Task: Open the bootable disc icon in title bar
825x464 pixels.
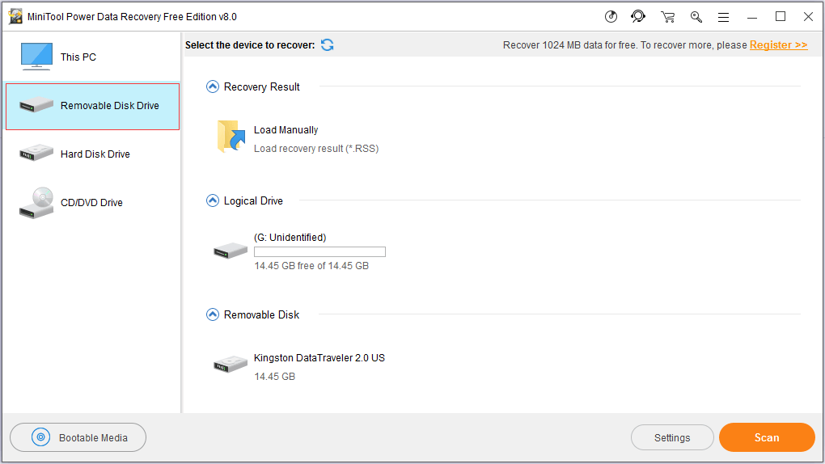Action: (611, 17)
